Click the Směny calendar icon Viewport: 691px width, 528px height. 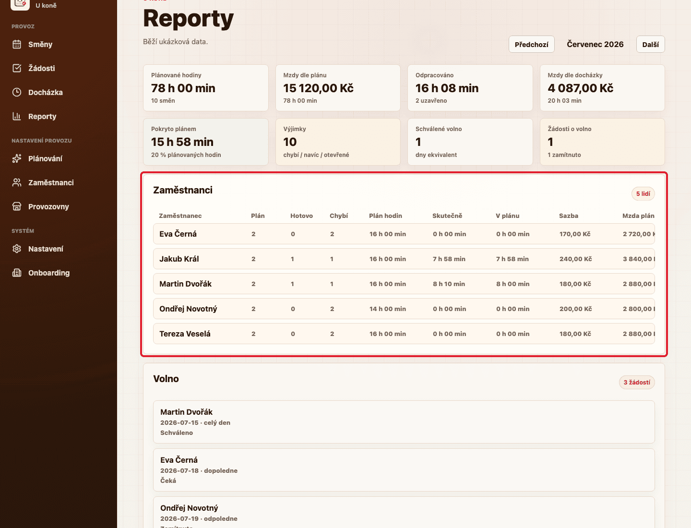pyautogui.click(x=17, y=44)
